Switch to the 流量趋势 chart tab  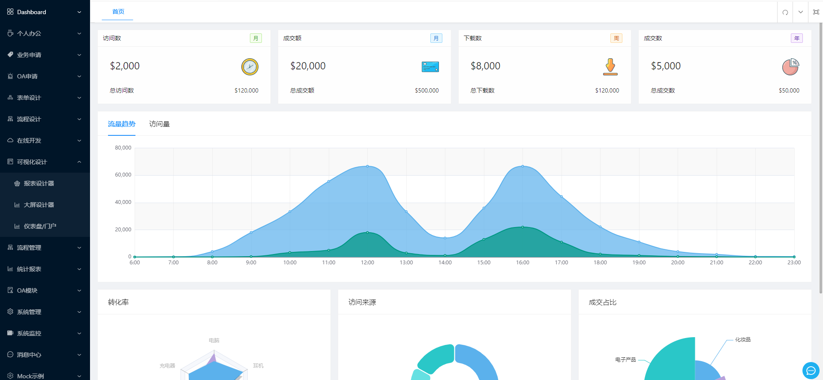click(122, 124)
